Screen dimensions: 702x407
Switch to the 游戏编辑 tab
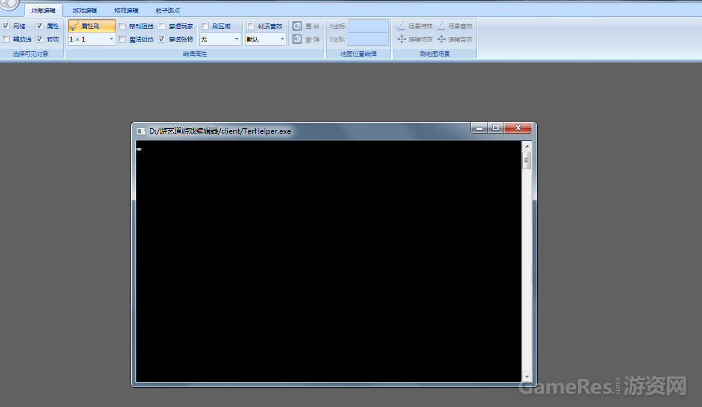(x=85, y=10)
